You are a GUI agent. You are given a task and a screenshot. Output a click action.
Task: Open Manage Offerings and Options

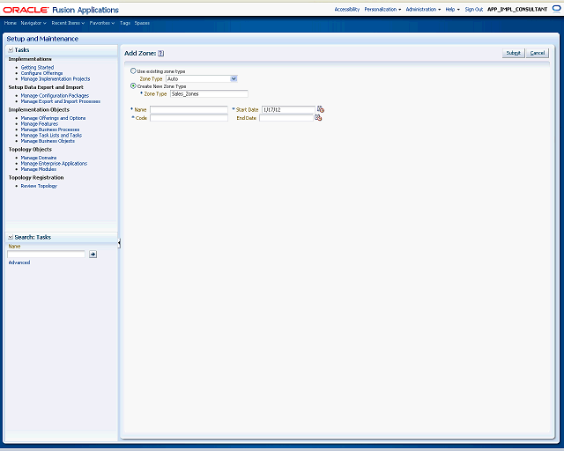click(x=53, y=118)
